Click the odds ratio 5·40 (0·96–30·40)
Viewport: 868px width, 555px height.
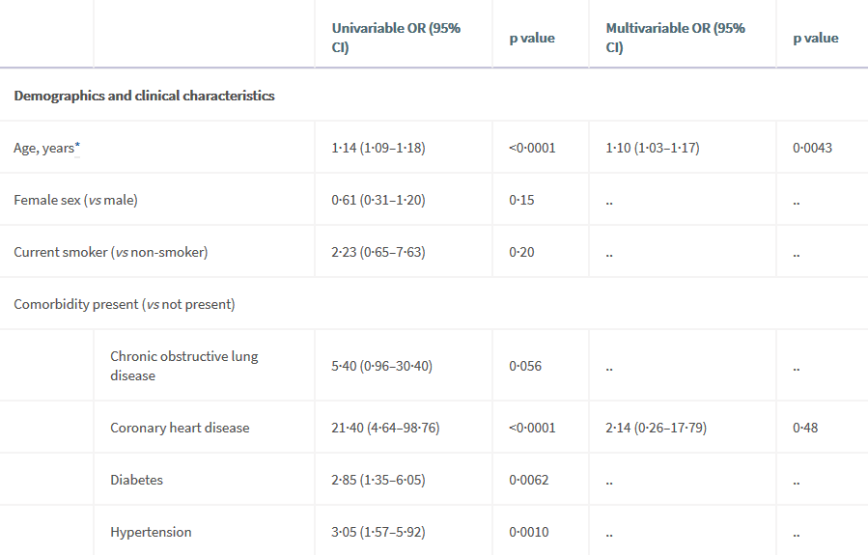(x=381, y=367)
